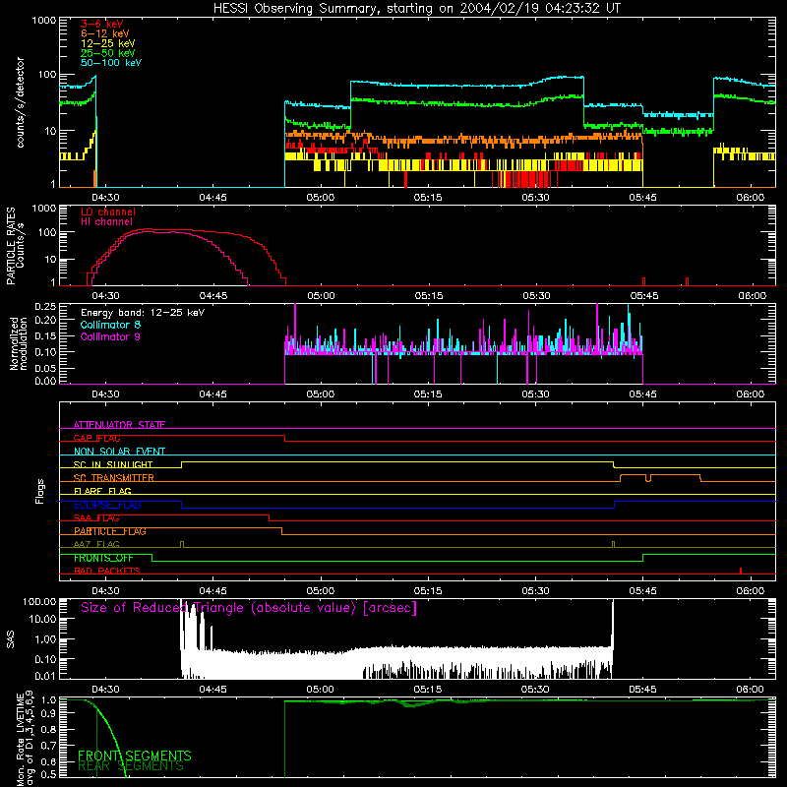Screen dimensions: 787x787
Task: Click the BAD_PACKETS flag label
Action: click(x=107, y=572)
